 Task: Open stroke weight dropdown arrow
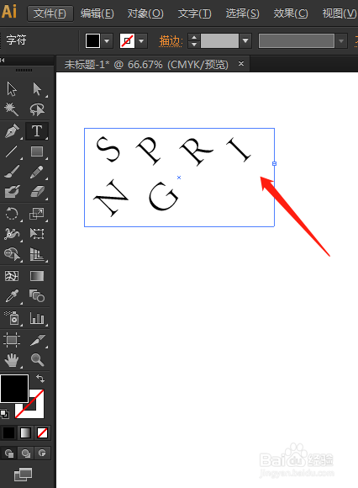(245, 40)
